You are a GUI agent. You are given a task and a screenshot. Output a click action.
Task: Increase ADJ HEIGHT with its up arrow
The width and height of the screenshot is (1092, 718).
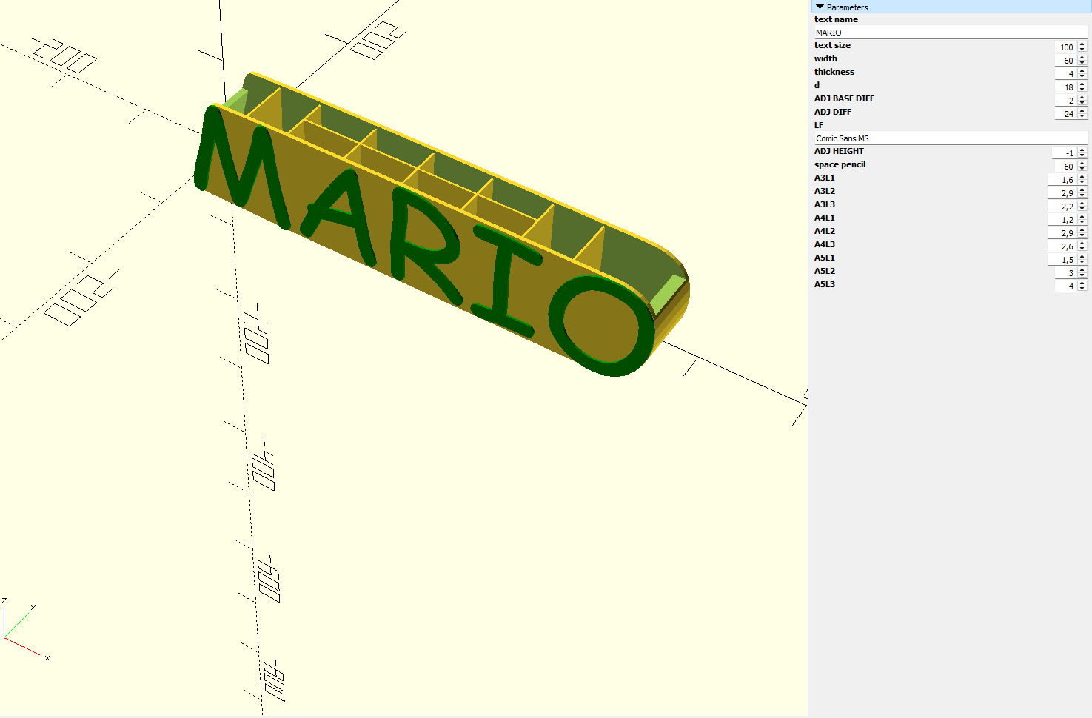click(1082, 150)
